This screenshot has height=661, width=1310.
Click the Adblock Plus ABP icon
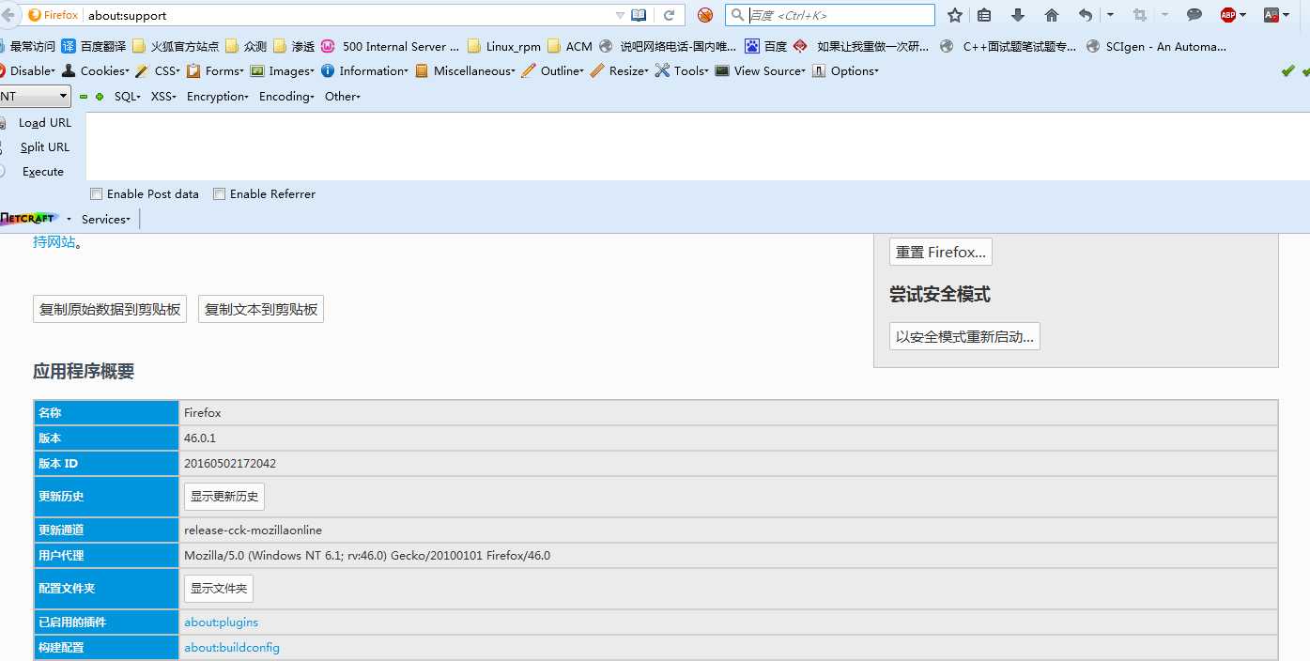(1228, 15)
